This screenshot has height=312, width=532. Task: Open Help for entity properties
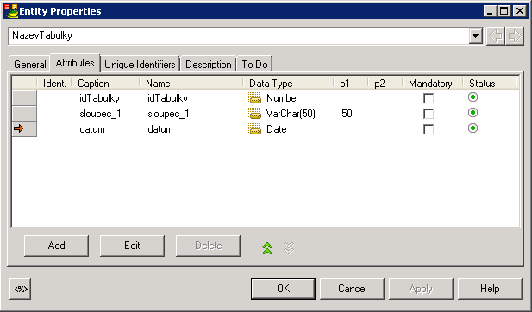coord(490,289)
